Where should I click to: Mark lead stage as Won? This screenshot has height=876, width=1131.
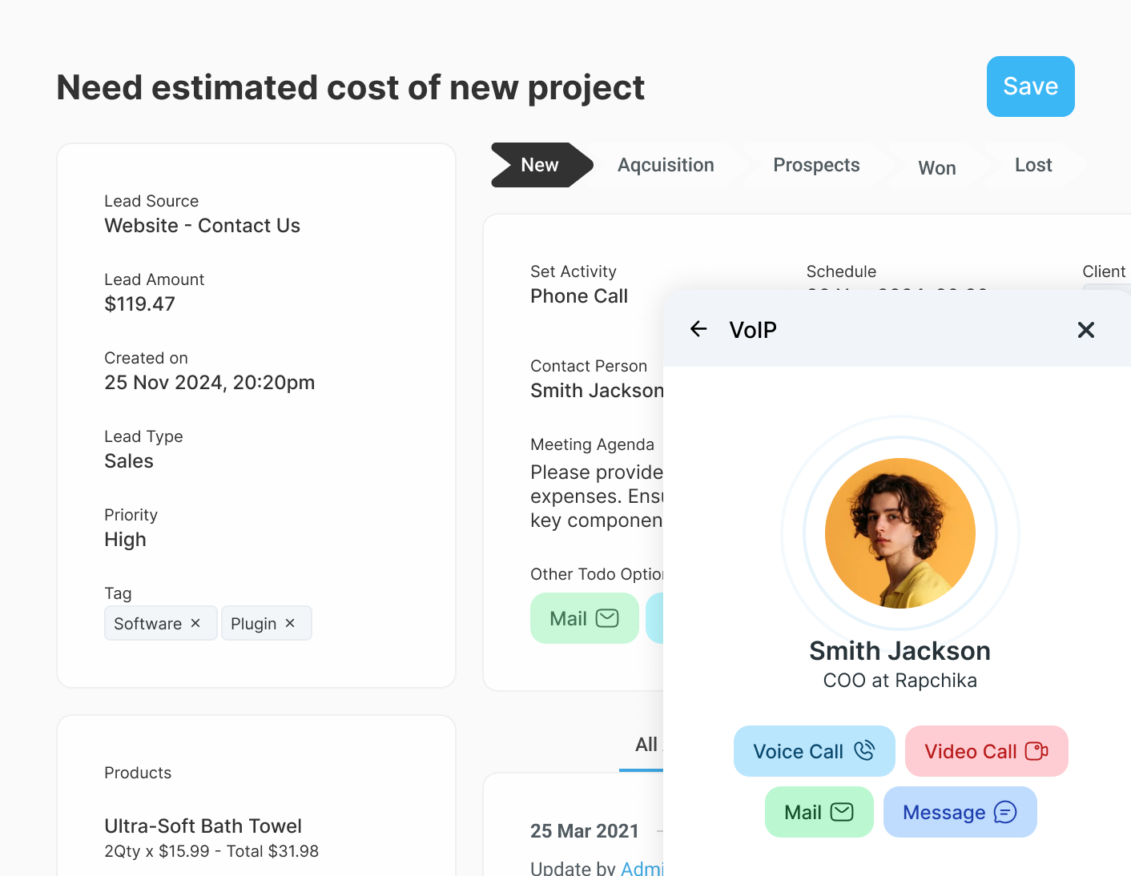936,167
